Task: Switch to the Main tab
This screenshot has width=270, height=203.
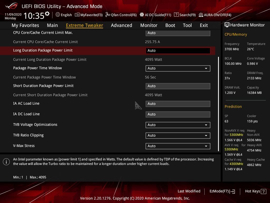Action: [52, 25]
